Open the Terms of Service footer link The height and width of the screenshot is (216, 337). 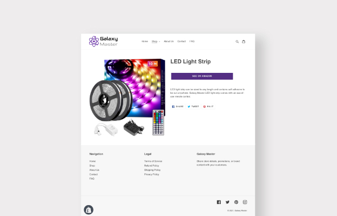153,161
